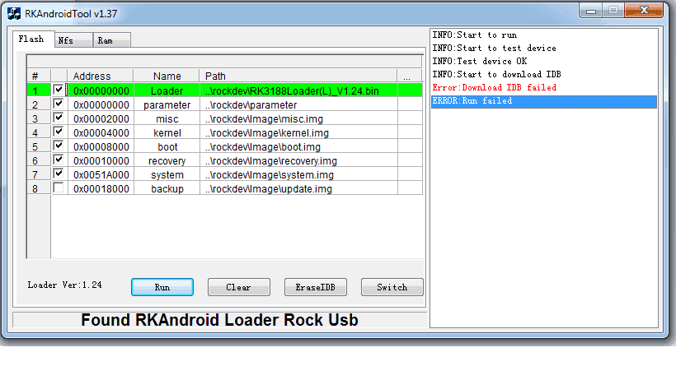The width and height of the screenshot is (676, 380).
Task: Click the system name cell
Action: click(x=167, y=174)
